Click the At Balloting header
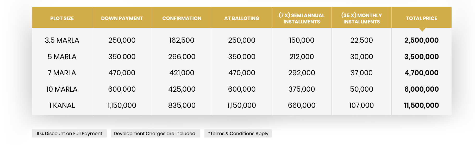Viewport: 475px width, 145px height. pyautogui.click(x=242, y=18)
